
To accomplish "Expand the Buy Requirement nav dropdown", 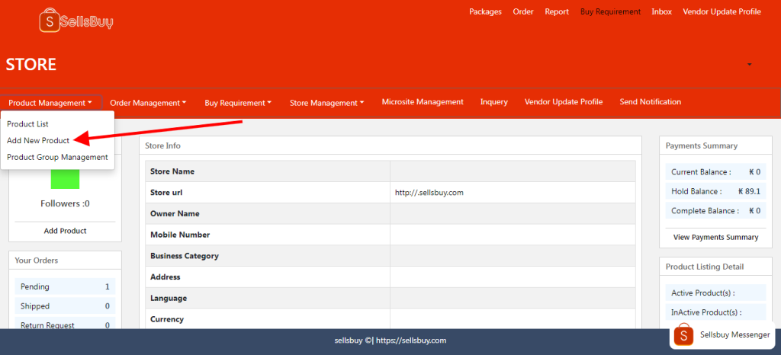I will (x=238, y=102).
